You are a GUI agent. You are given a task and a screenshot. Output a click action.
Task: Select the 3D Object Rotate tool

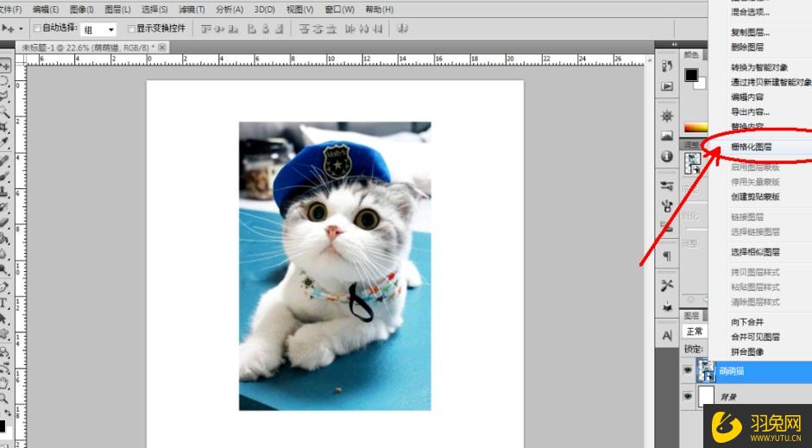coord(4,352)
